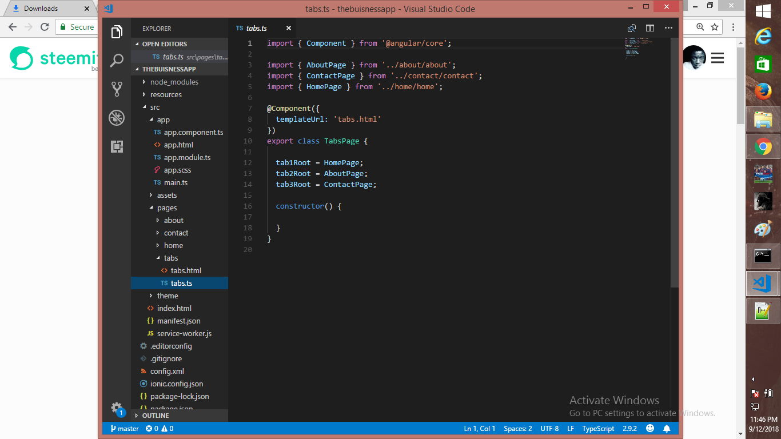Collapse the OPEN EDITORS section
This screenshot has width=781, height=439.
[180, 44]
